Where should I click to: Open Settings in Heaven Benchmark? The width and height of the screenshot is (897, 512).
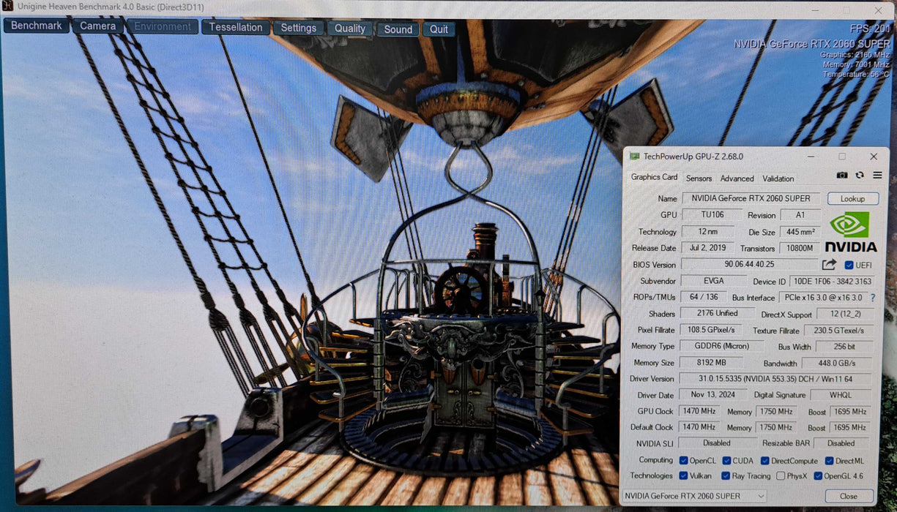pyautogui.click(x=299, y=28)
